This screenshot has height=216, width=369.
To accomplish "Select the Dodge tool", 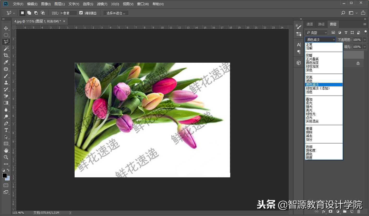I will coord(6,116).
